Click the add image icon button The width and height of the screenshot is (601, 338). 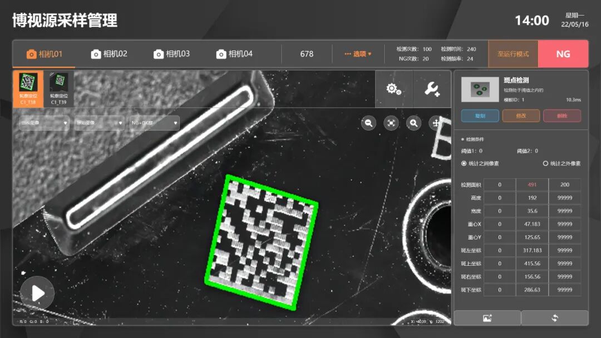click(x=487, y=318)
